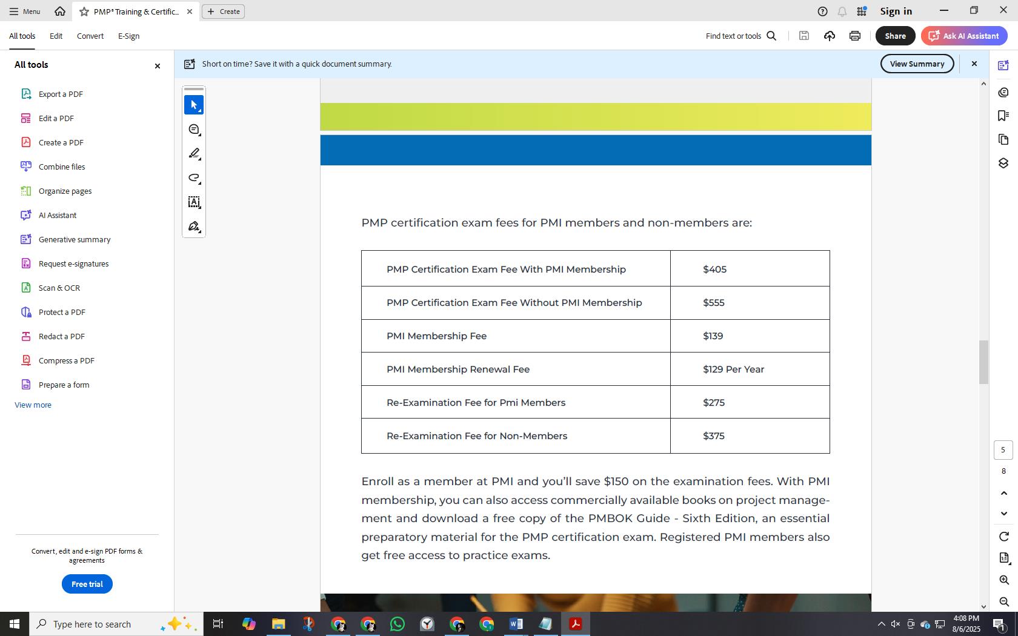Dismiss the document summary banner
This screenshot has width=1018, height=636.
coord(974,64)
